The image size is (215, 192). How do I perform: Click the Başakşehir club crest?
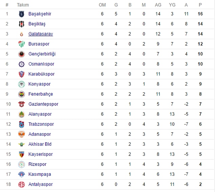pyautogui.click(x=22, y=14)
